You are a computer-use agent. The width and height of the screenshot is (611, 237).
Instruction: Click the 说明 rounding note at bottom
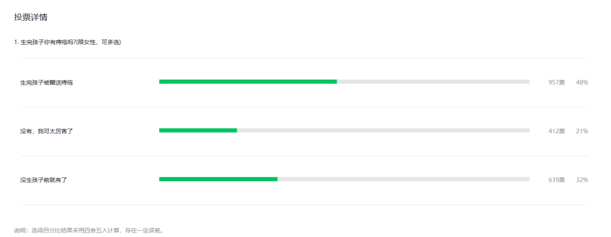coord(88,230)
